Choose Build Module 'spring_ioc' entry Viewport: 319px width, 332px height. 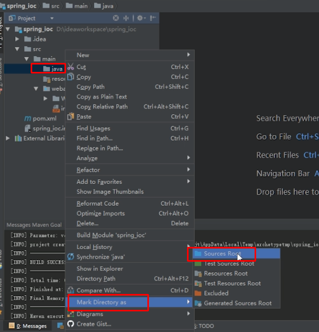(111, 235)
